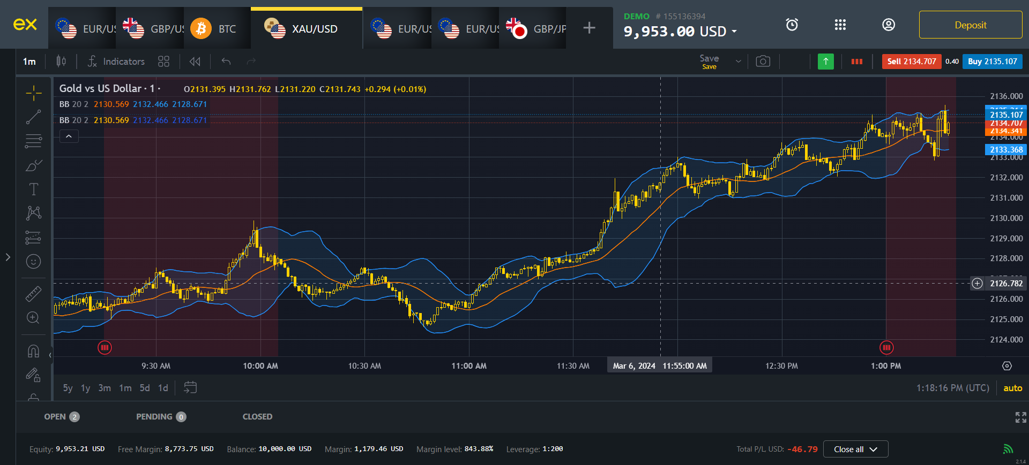Viewport: 1029px width, 465px height.
Task: Select the text annotation tool
Action: pyautogui.click(x=33, y=189)
